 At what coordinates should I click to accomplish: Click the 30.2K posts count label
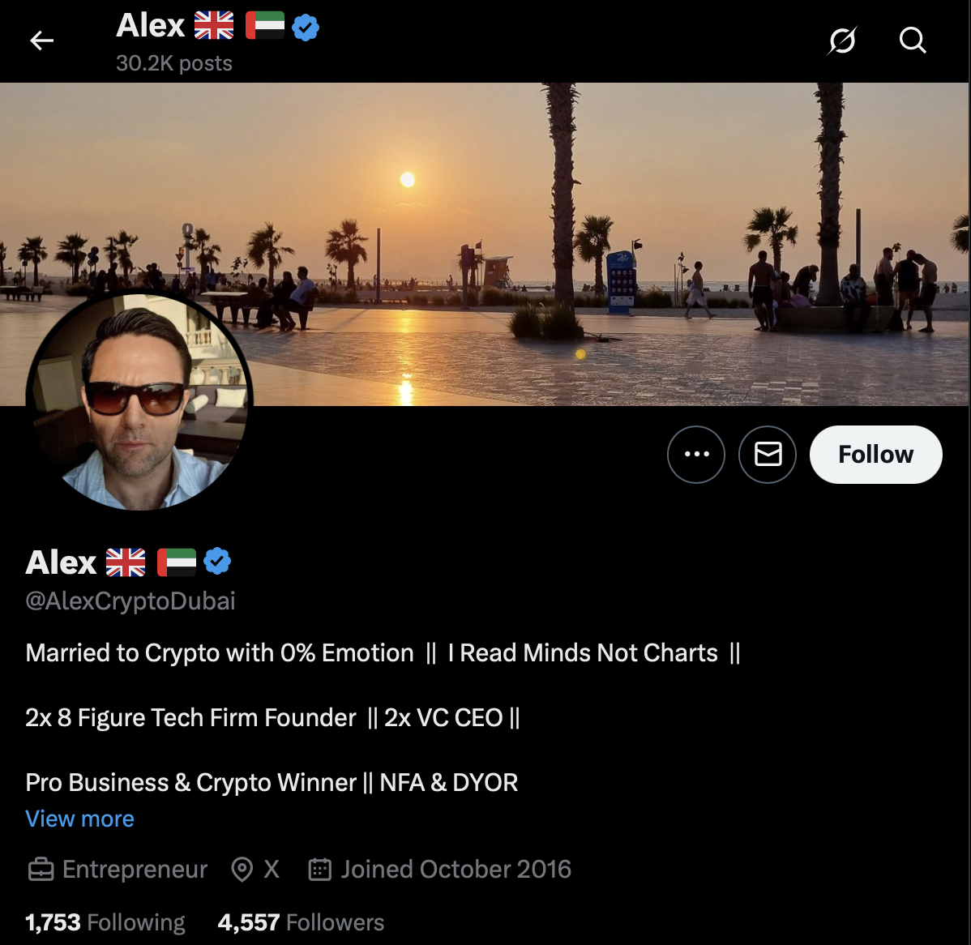[173, 62]
